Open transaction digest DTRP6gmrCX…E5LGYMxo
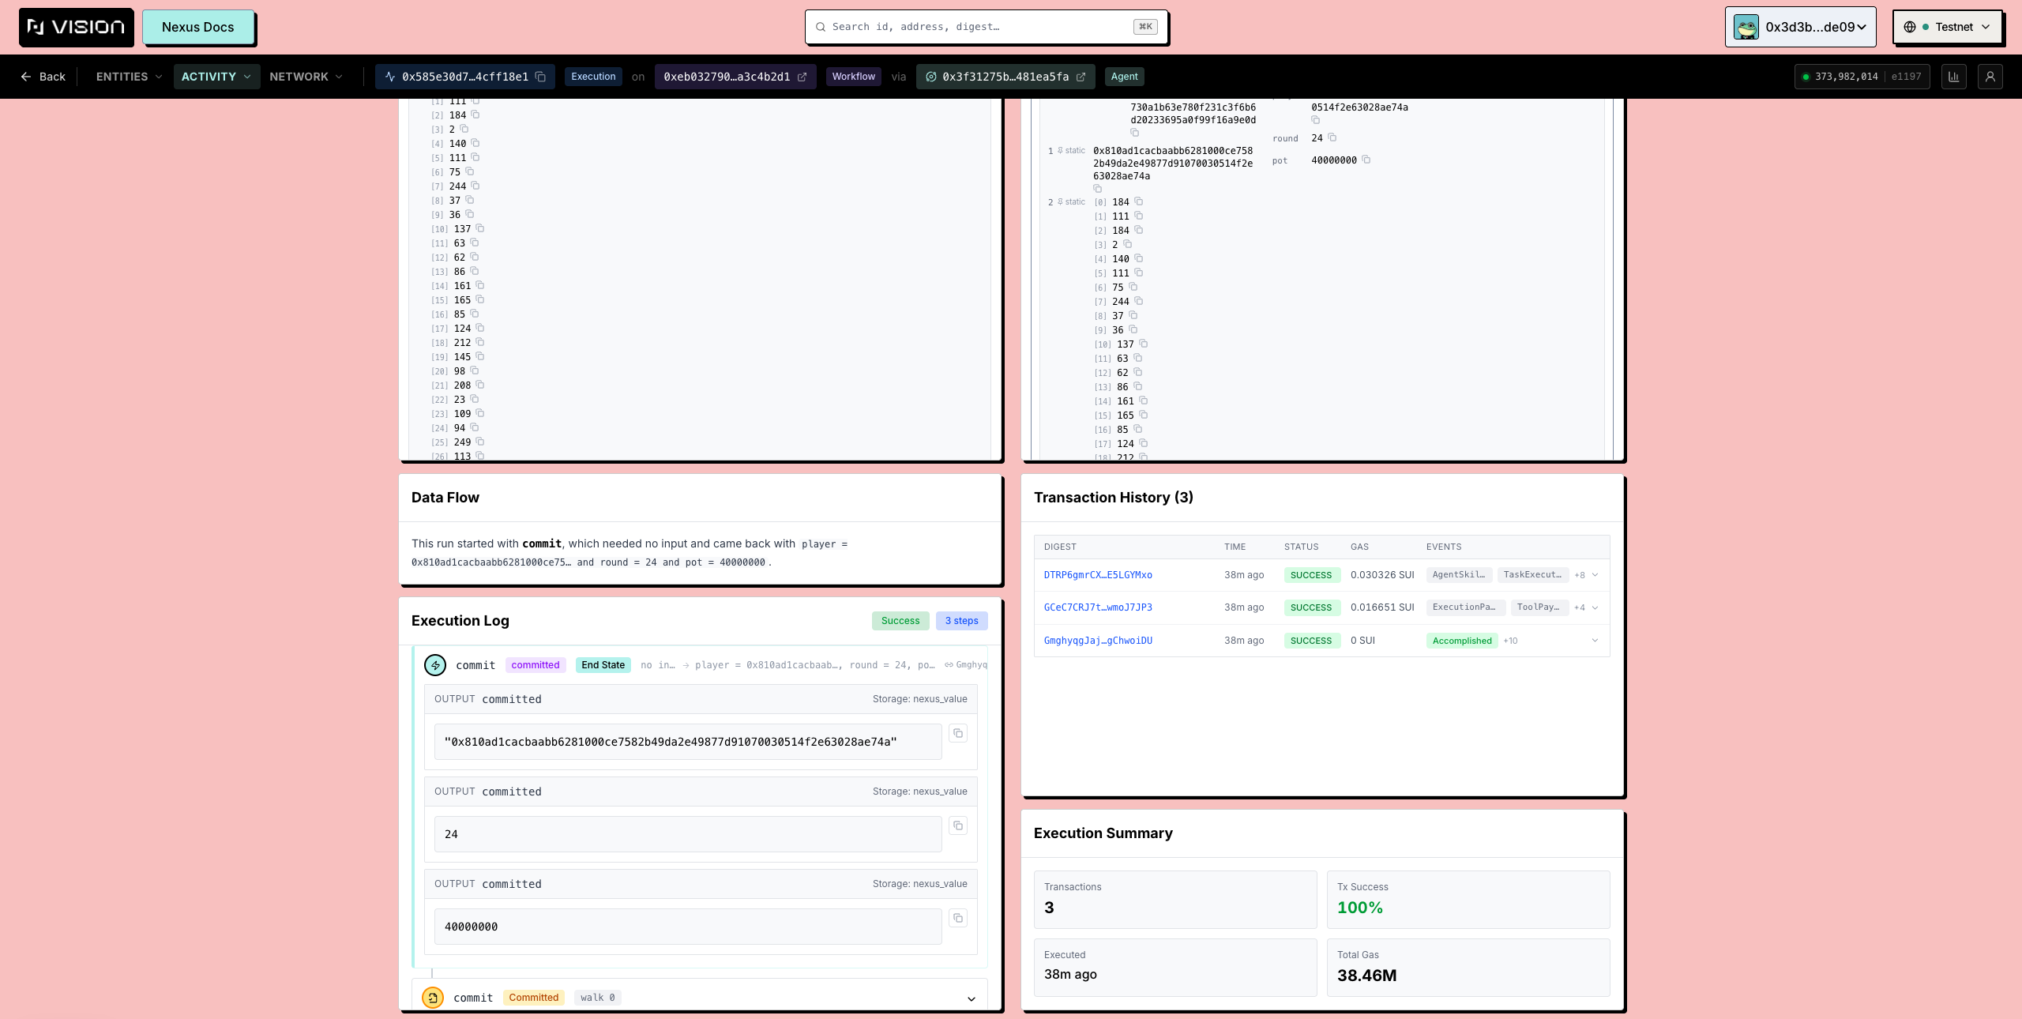This screenshot has height=1019, width=2022. point(1098,575)
